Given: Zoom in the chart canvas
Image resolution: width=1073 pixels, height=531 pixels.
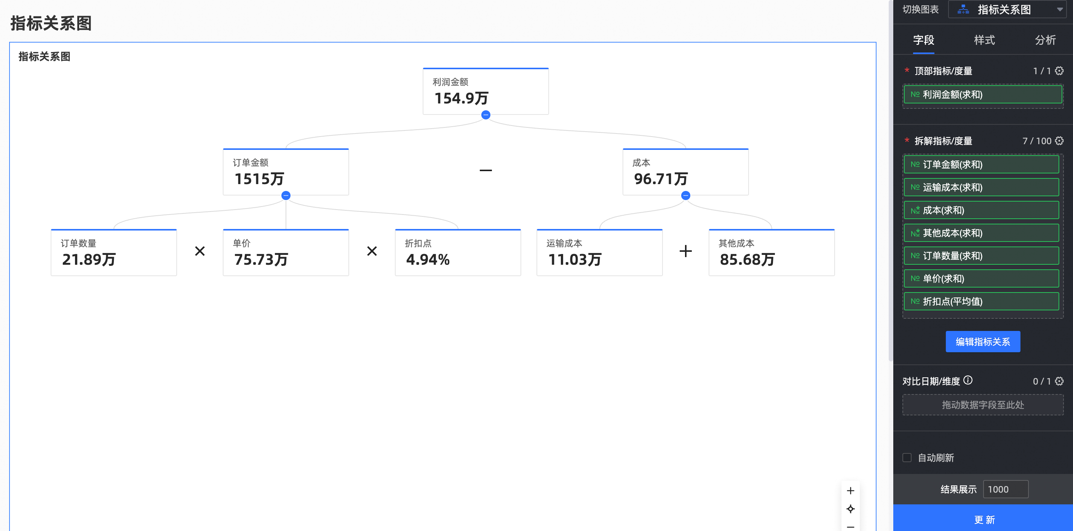Looking at the screenshot, I should [x=850, y=491].
